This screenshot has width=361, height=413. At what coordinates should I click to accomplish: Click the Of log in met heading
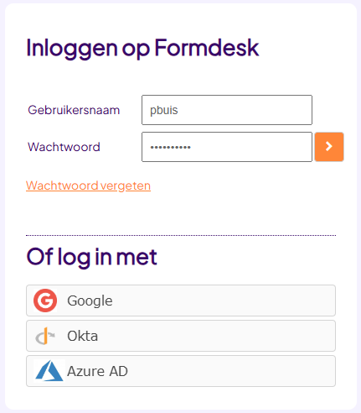pos(91,257)
